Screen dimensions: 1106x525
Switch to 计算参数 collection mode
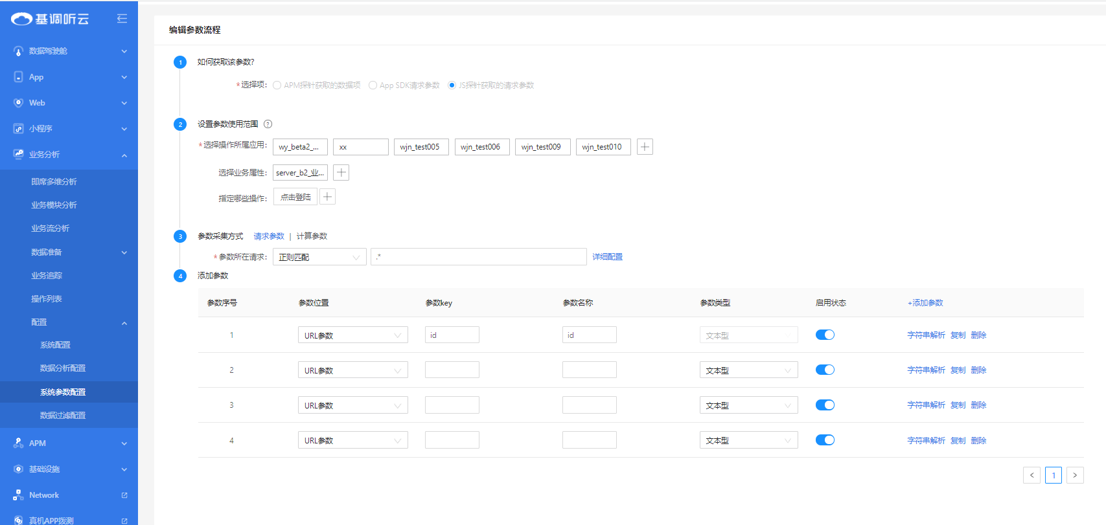(x=312, y=236)
